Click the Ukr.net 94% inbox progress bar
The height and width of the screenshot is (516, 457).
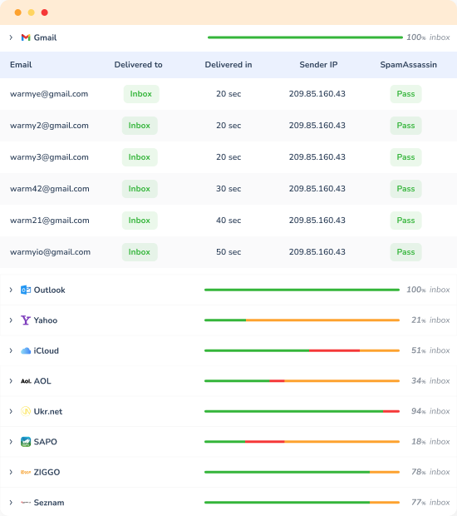click(x=302, y=411)
